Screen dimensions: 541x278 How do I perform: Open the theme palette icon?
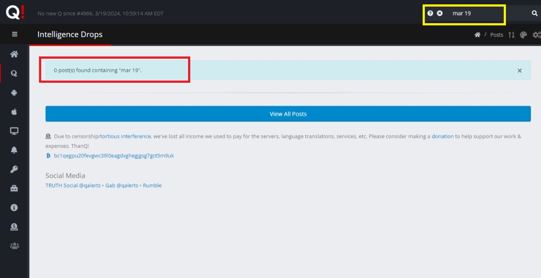[x=523, y=35]
